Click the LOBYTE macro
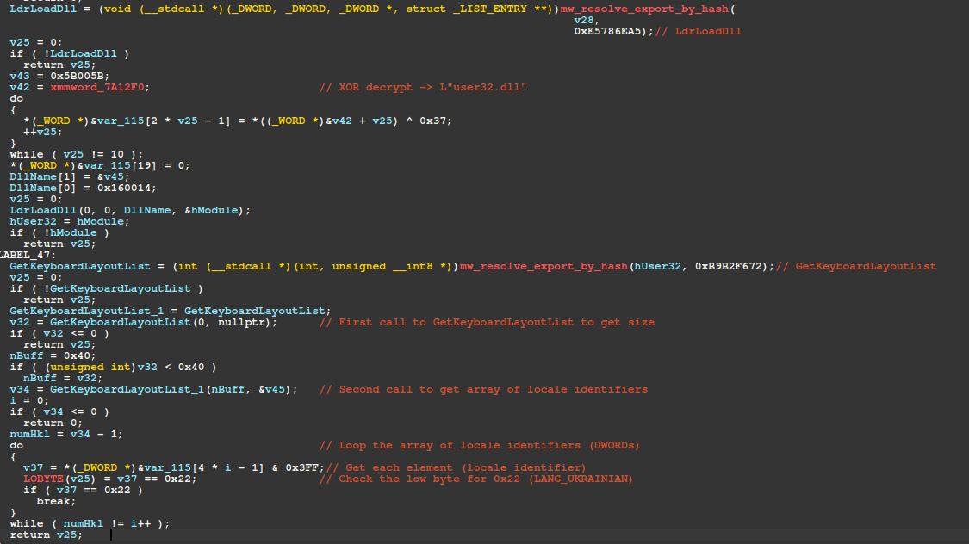 pyautogui.click(x=43, y=479)
